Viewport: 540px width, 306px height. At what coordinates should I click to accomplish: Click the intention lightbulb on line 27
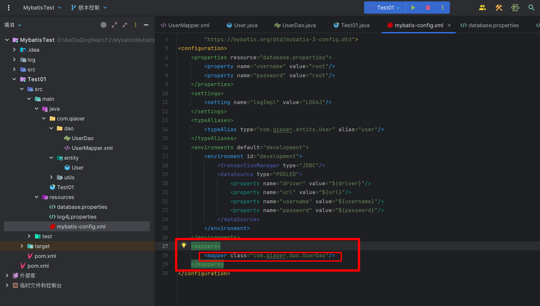point(184,245)
